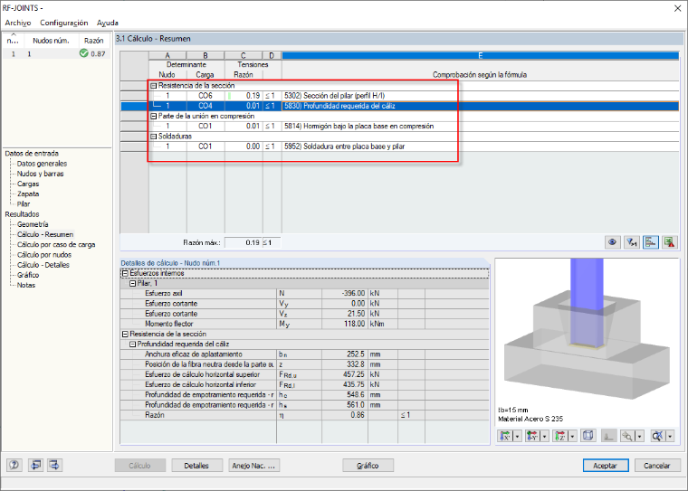Click the dimensions display icon in graphic toolbar
Screen dimensions: 688x491
pyautogui.click(x=608, y=436)
